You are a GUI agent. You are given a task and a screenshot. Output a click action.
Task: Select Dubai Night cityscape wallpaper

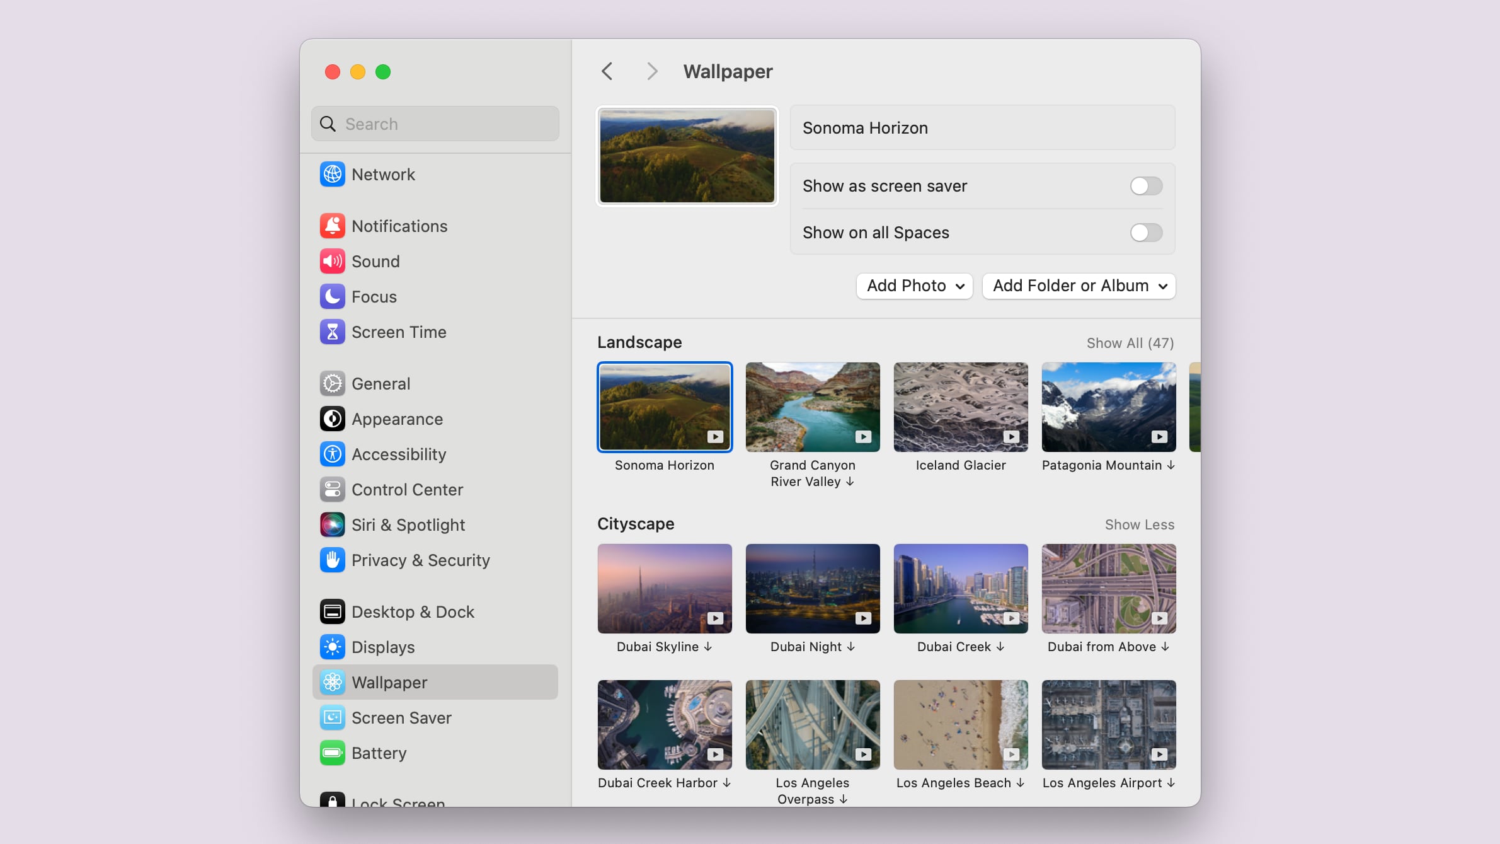pos(812,589)
